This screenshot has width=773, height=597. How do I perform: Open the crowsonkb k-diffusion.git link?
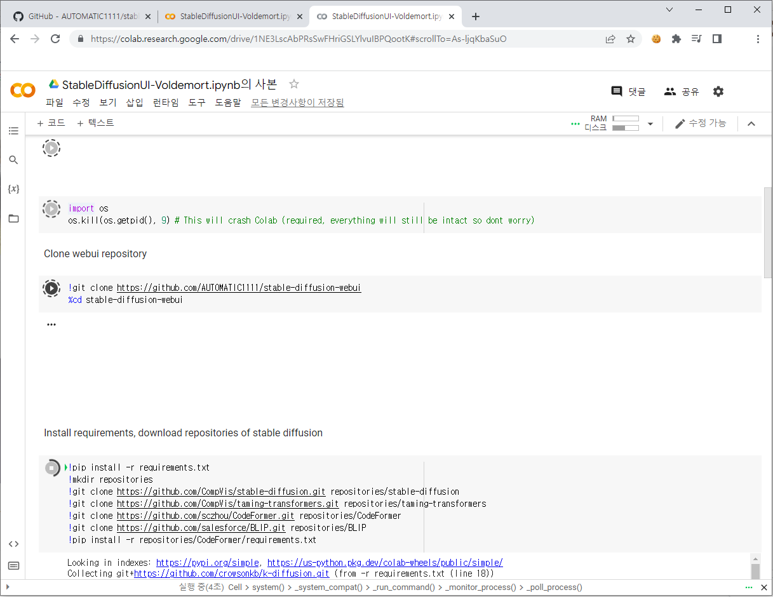coord(231,574)
